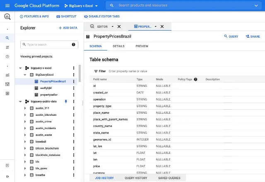This screenshot has width=265, height=182.
Task: Open BI Engine icon in sidebar
Action: coord(7,93)
